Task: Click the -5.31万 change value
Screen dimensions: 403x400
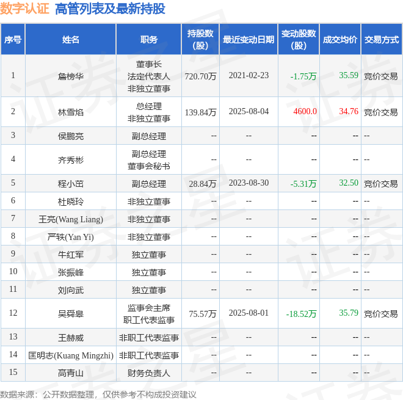Action: pos(303,184)
